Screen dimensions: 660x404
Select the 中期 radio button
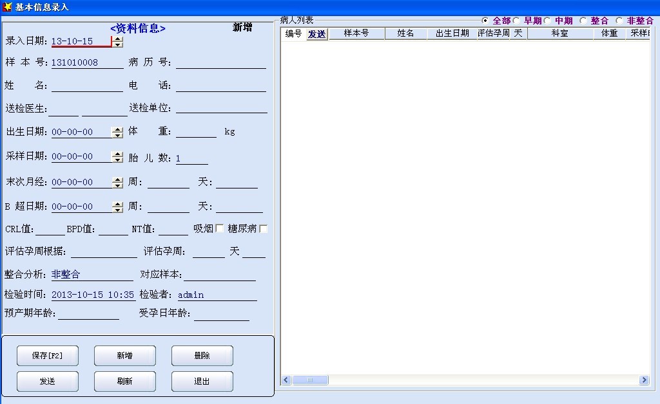[x=547, y=21]
